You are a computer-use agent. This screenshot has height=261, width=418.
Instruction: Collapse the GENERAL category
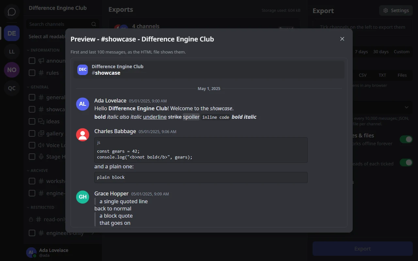click(x=38, y=87)
